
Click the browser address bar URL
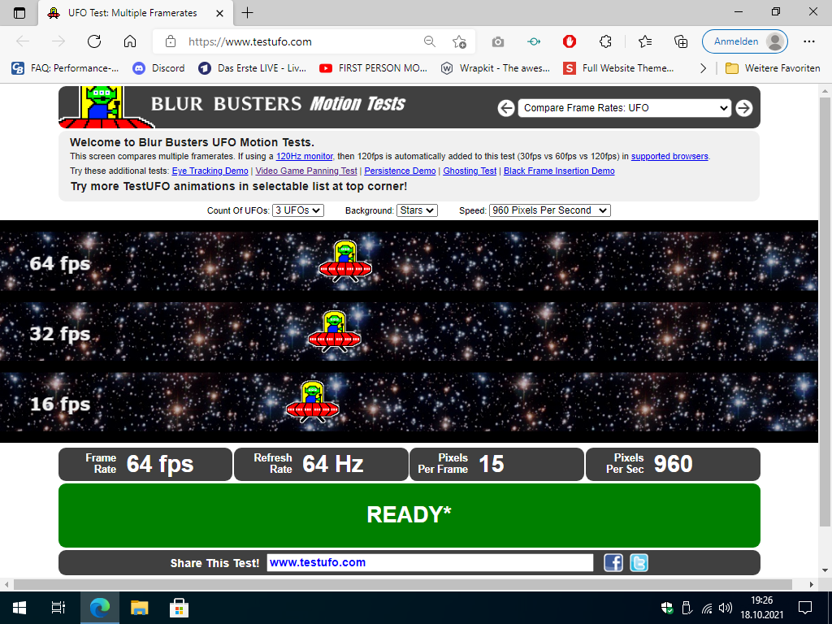click(x=250, y=41)
